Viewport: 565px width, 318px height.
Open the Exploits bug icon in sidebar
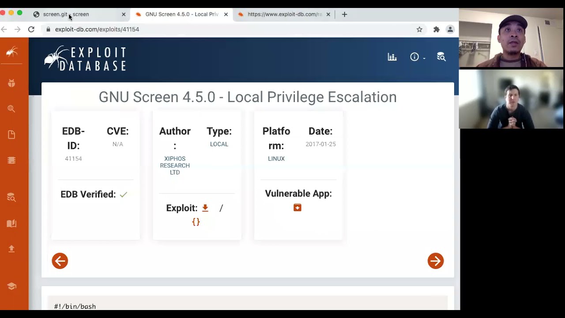coord(11,83)
